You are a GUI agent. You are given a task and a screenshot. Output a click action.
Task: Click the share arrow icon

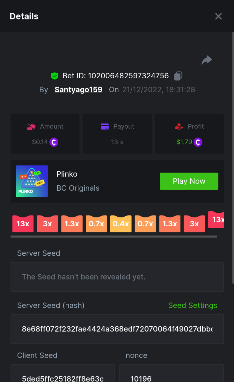click(x=207, y=60)
